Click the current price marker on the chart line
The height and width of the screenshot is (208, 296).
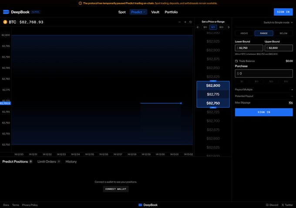(x=181, y=103)
